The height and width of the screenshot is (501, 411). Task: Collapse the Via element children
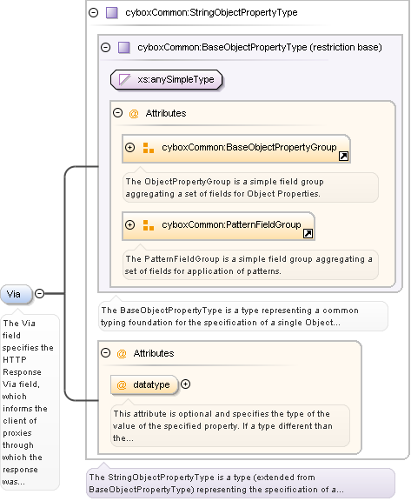coord(40,294)
